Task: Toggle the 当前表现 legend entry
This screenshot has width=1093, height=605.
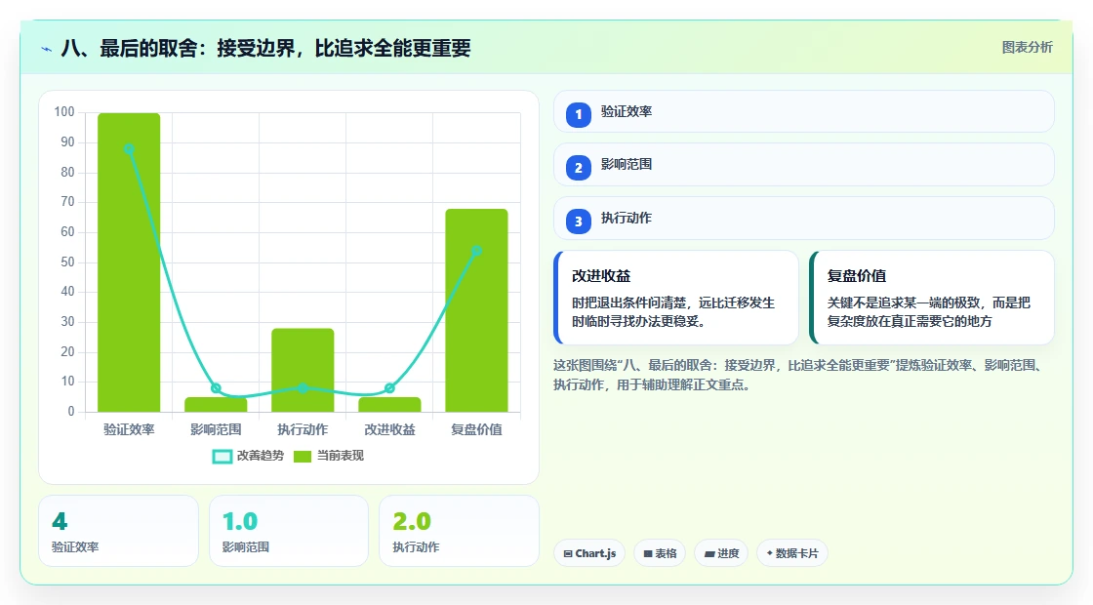Action: 329,456
